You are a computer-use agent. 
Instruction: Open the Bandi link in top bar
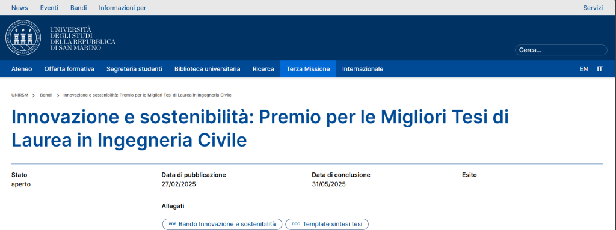pos(79,8)
